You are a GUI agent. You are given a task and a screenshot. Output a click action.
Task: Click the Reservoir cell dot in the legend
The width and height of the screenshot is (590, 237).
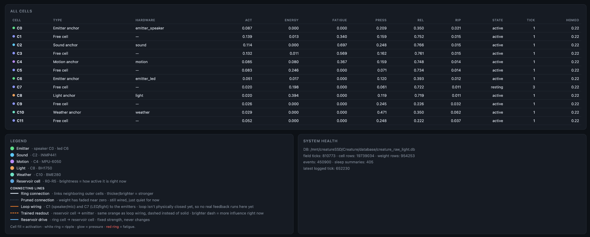click(12, 181)
